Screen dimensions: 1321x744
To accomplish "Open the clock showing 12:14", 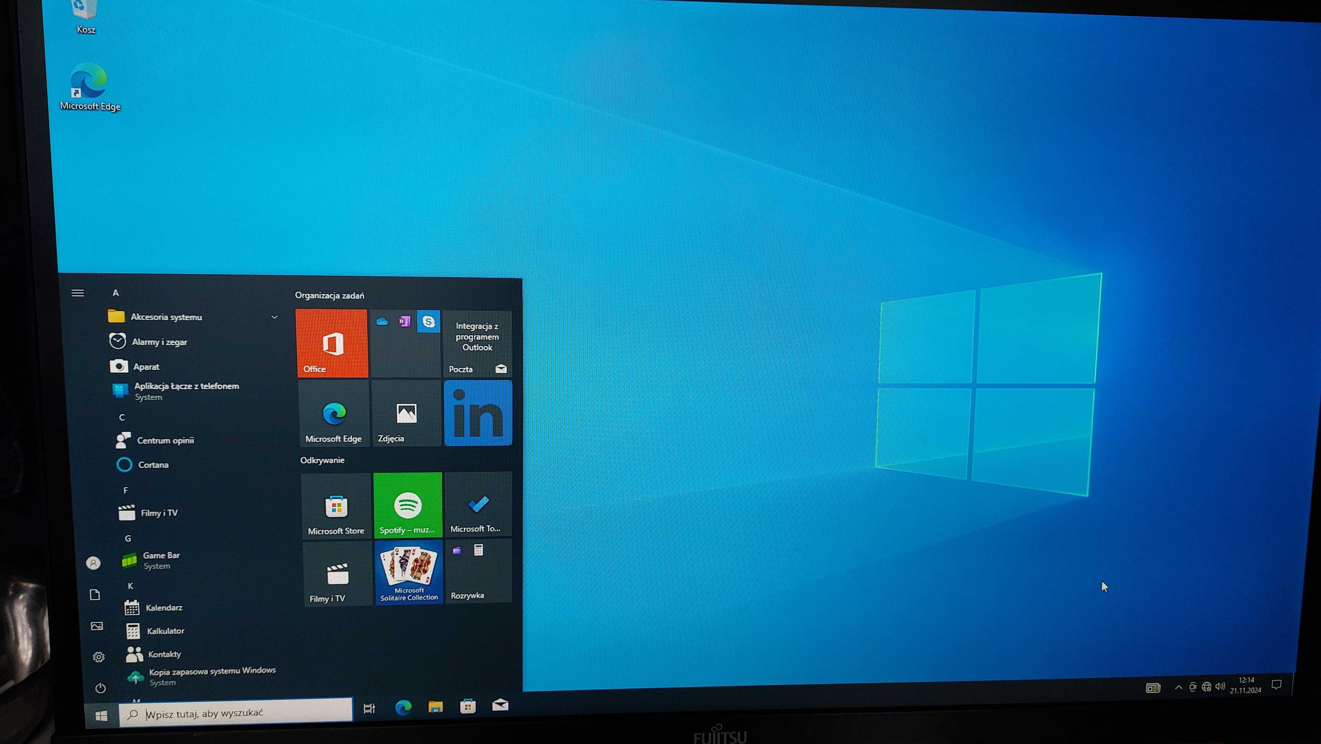I will 1246,685.
